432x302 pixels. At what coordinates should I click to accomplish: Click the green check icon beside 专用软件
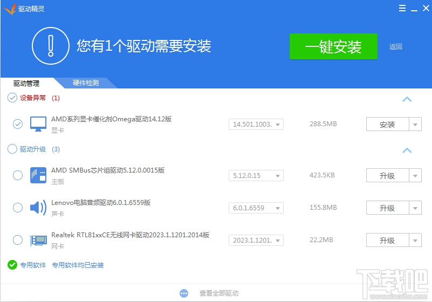pyautogui.click(x=12, y=265)
